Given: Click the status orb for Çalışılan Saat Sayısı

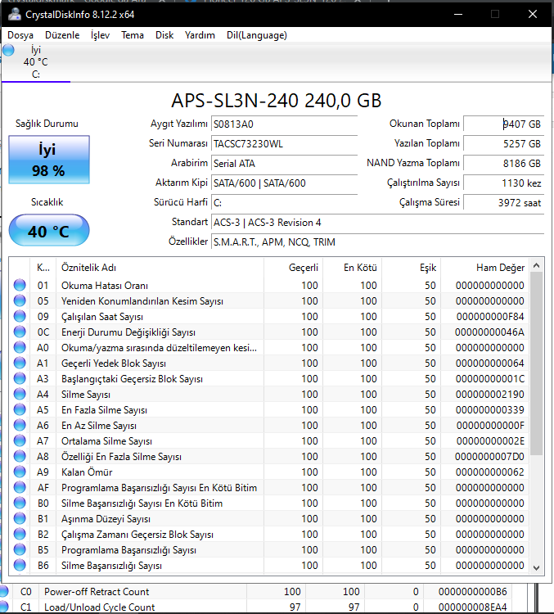Looking at the screenshot, I should point(19,317).
